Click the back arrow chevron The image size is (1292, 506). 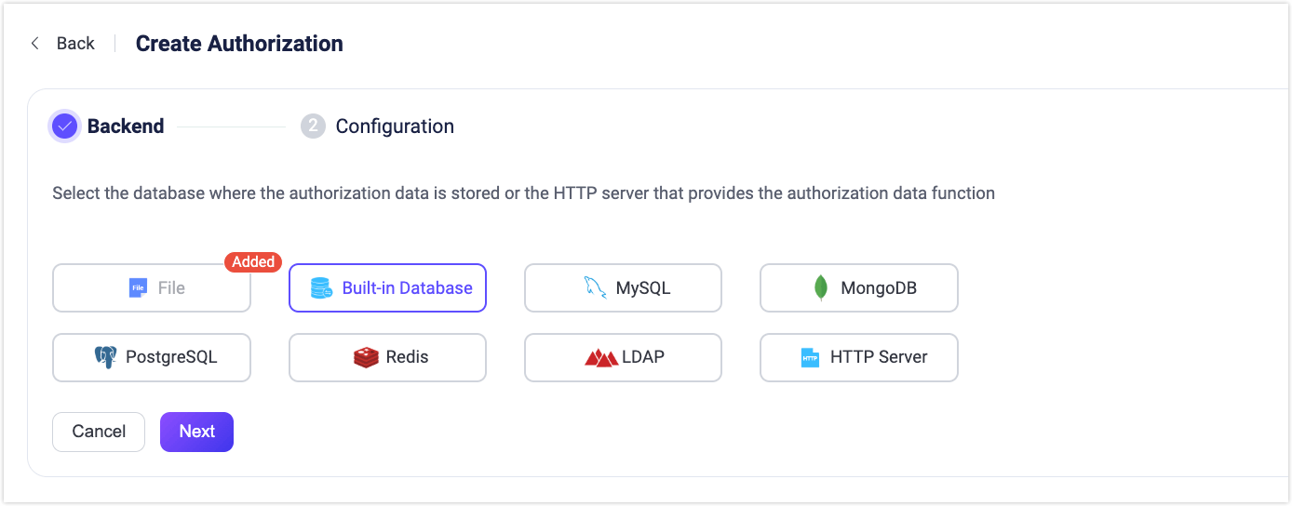pos(35,43)
